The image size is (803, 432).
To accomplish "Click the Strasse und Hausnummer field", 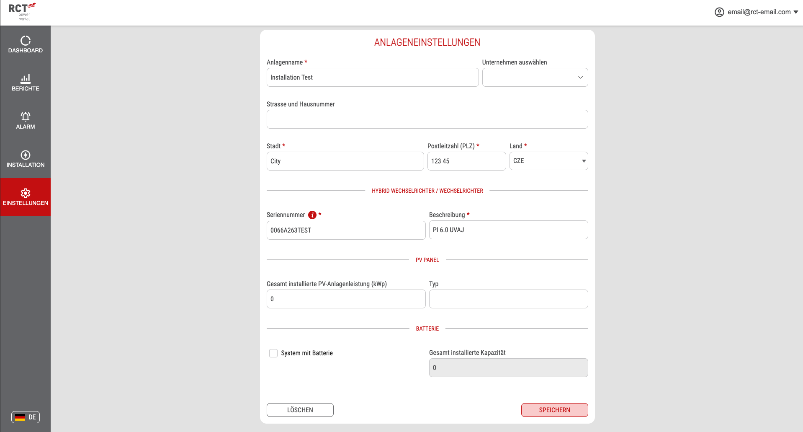I will (x=427, y=119).
